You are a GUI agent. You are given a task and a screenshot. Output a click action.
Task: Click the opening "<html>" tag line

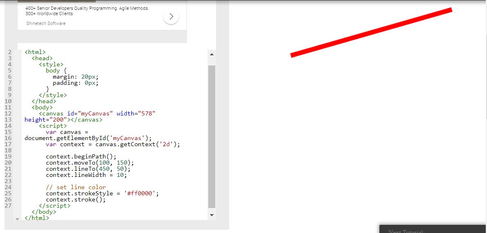35,52
